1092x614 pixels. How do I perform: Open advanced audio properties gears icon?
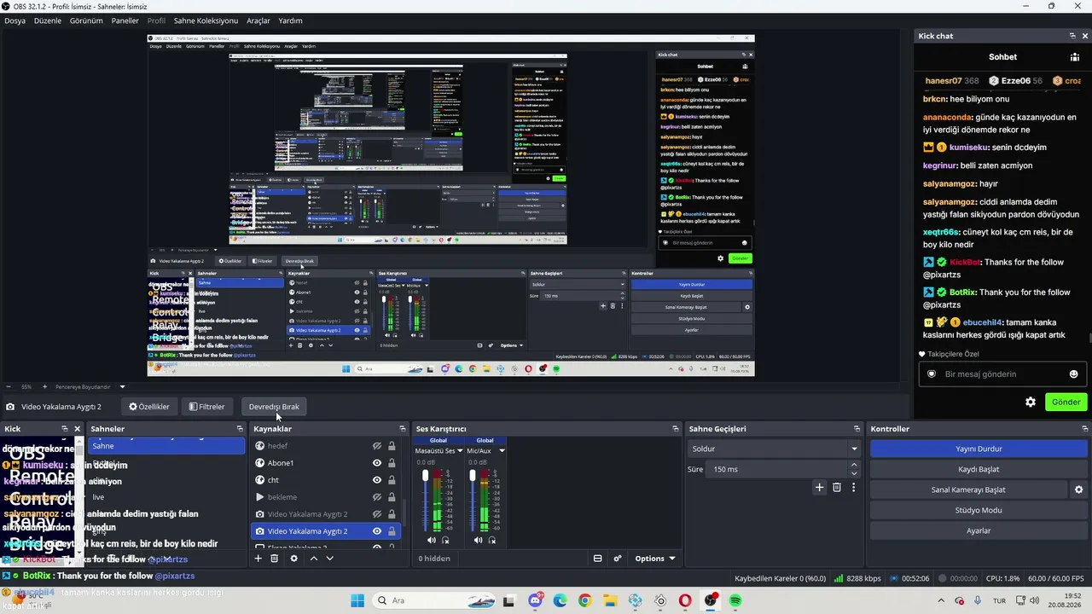[618, 559]
